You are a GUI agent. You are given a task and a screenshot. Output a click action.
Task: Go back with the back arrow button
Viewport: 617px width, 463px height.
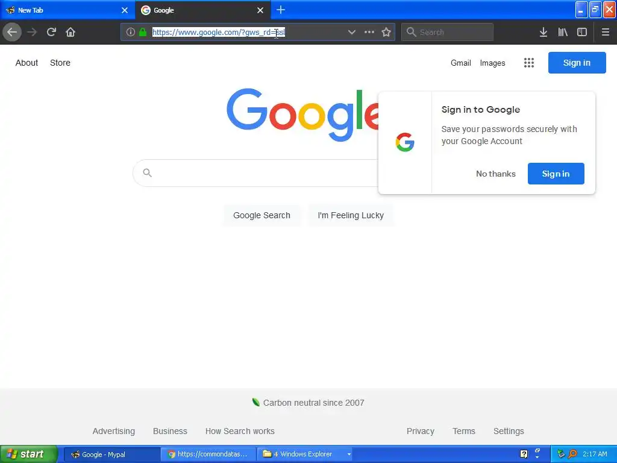(x=12, y=32)
